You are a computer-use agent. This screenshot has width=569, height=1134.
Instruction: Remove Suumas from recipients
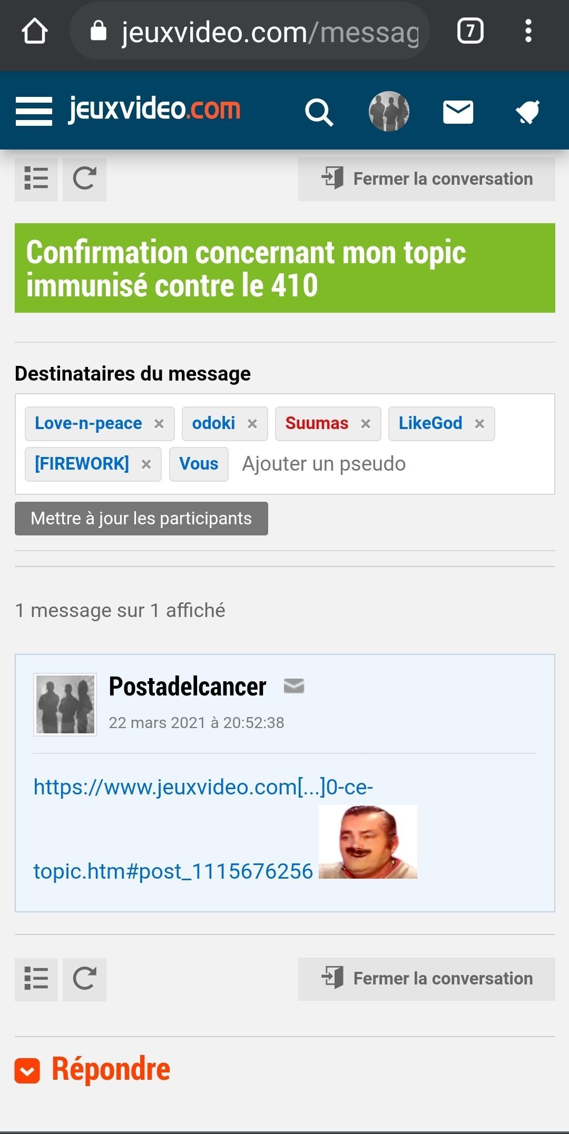point(366,424)
